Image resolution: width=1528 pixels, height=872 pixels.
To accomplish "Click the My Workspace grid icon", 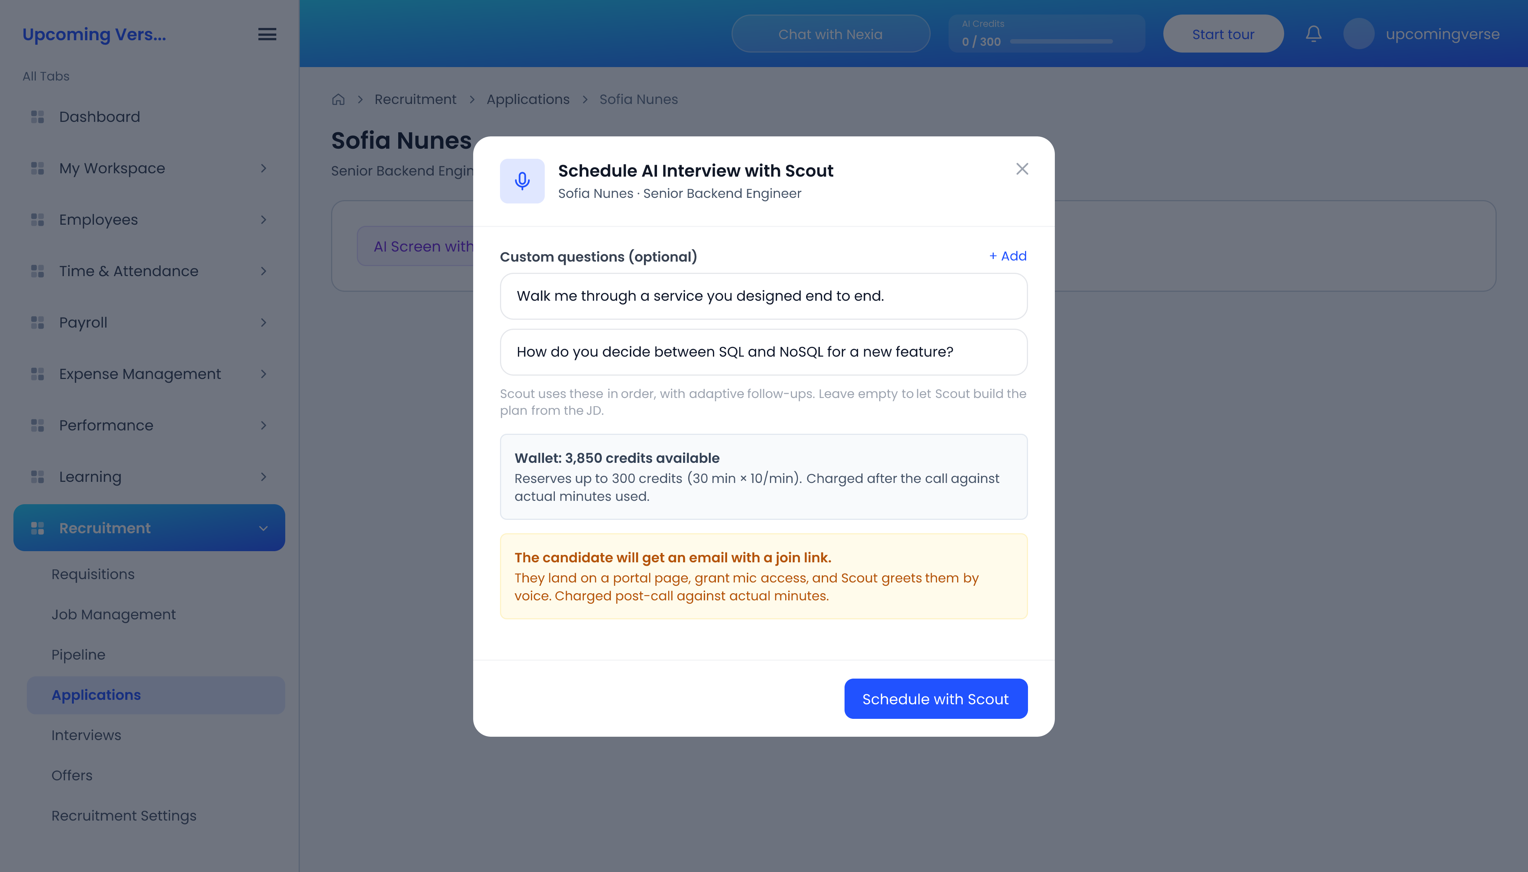I will coord(38,168).
